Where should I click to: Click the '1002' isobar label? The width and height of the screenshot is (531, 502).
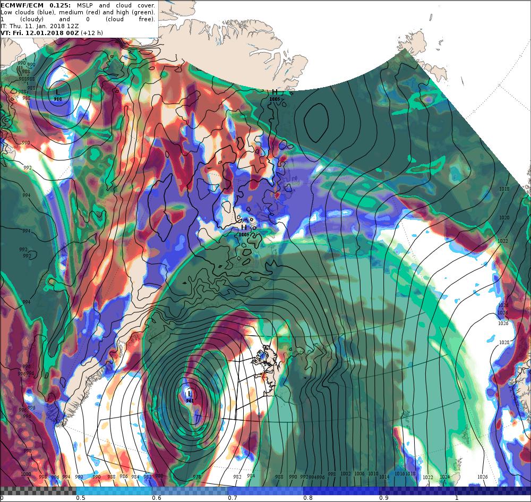pyautogui.click(x=346, y=473)
